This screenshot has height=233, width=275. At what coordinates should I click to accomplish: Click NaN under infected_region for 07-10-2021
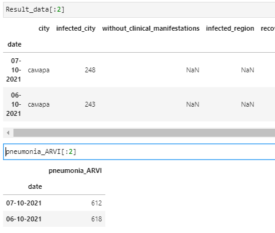[x=247, y=70]
